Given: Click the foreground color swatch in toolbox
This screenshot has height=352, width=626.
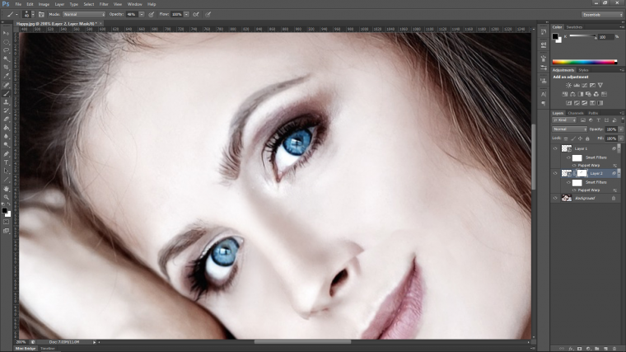Looking at the screenshot, I should pyautogui.click(x=4, y=210).
